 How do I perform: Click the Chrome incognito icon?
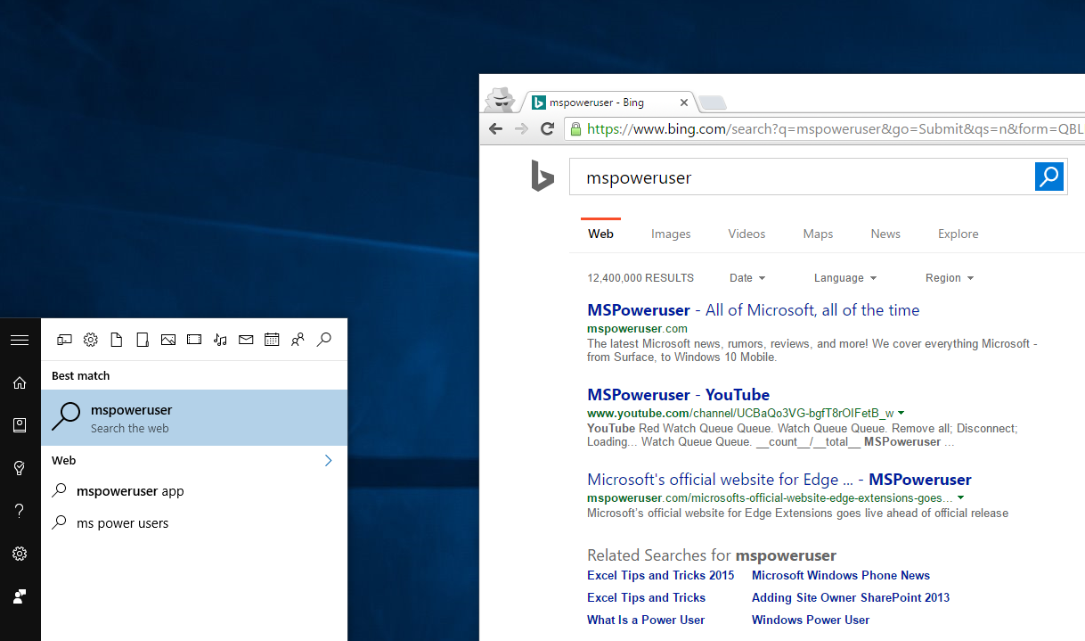click(x=501, y=98)
